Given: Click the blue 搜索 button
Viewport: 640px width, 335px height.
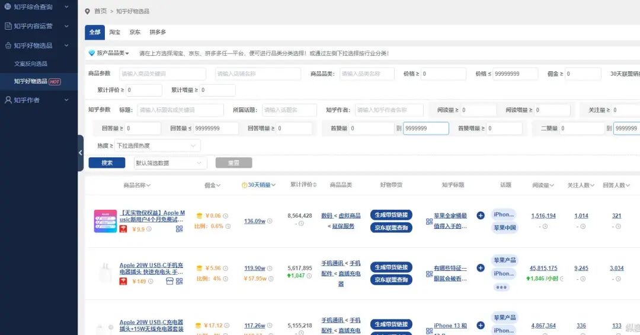Looking at the screenshot, I should [x=107, y=162].
